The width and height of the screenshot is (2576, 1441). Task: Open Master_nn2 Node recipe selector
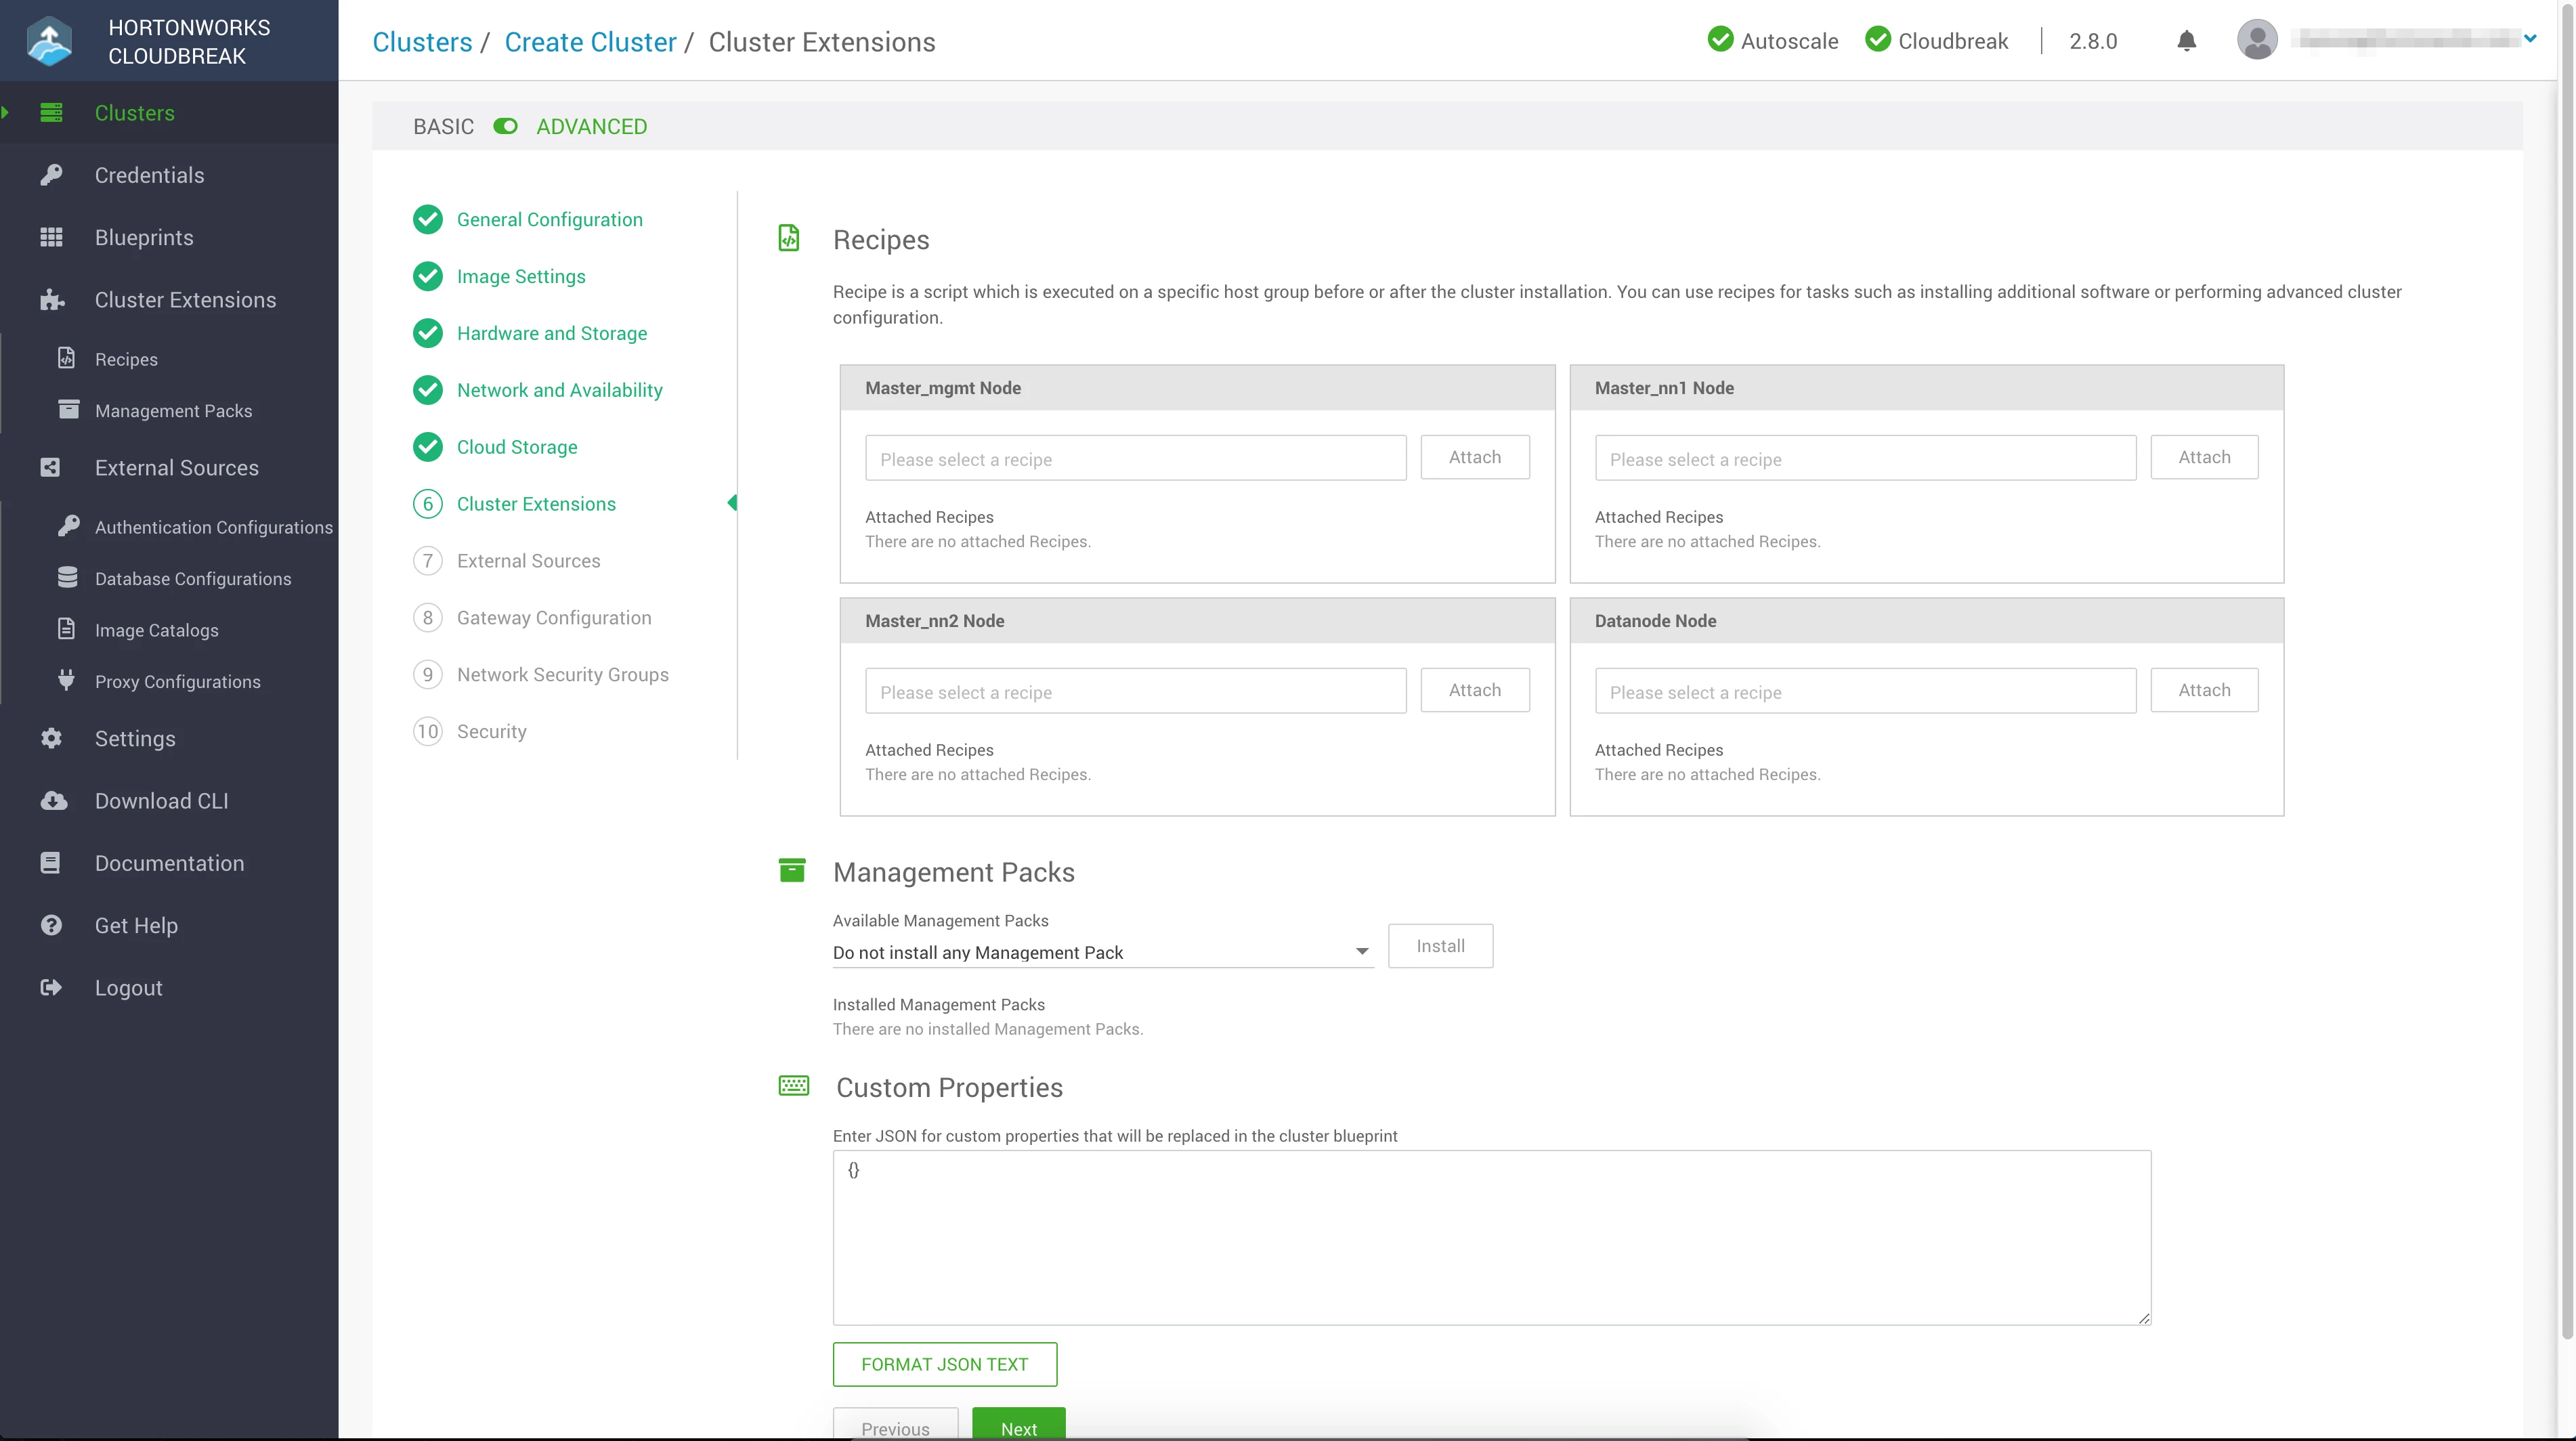tap(1135, 691)
